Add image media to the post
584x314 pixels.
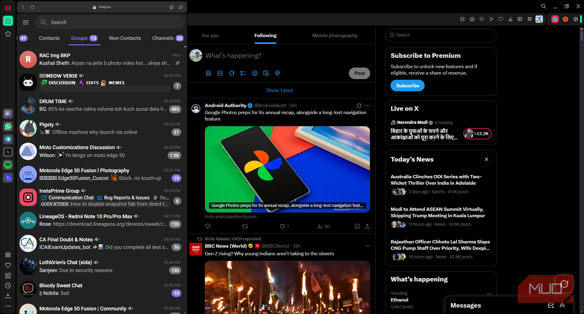pos(208,73)
